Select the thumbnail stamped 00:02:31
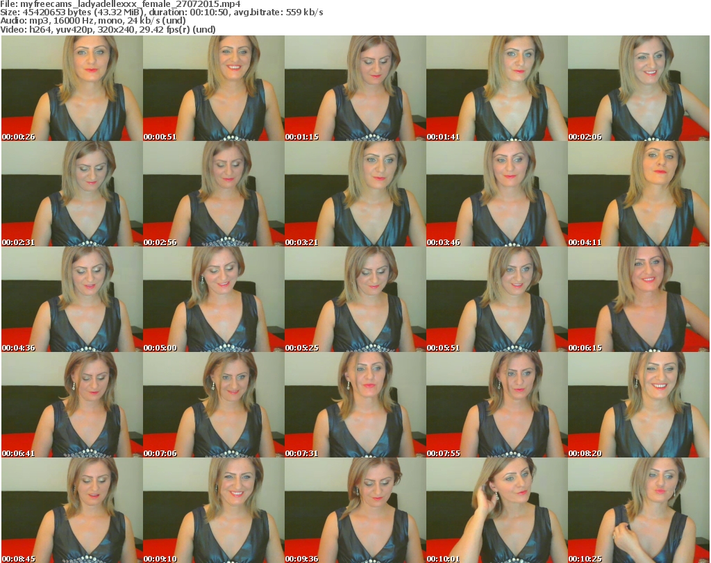 pos(72,194)
